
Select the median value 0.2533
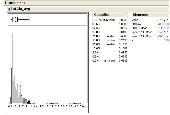[x=123, y=40]
